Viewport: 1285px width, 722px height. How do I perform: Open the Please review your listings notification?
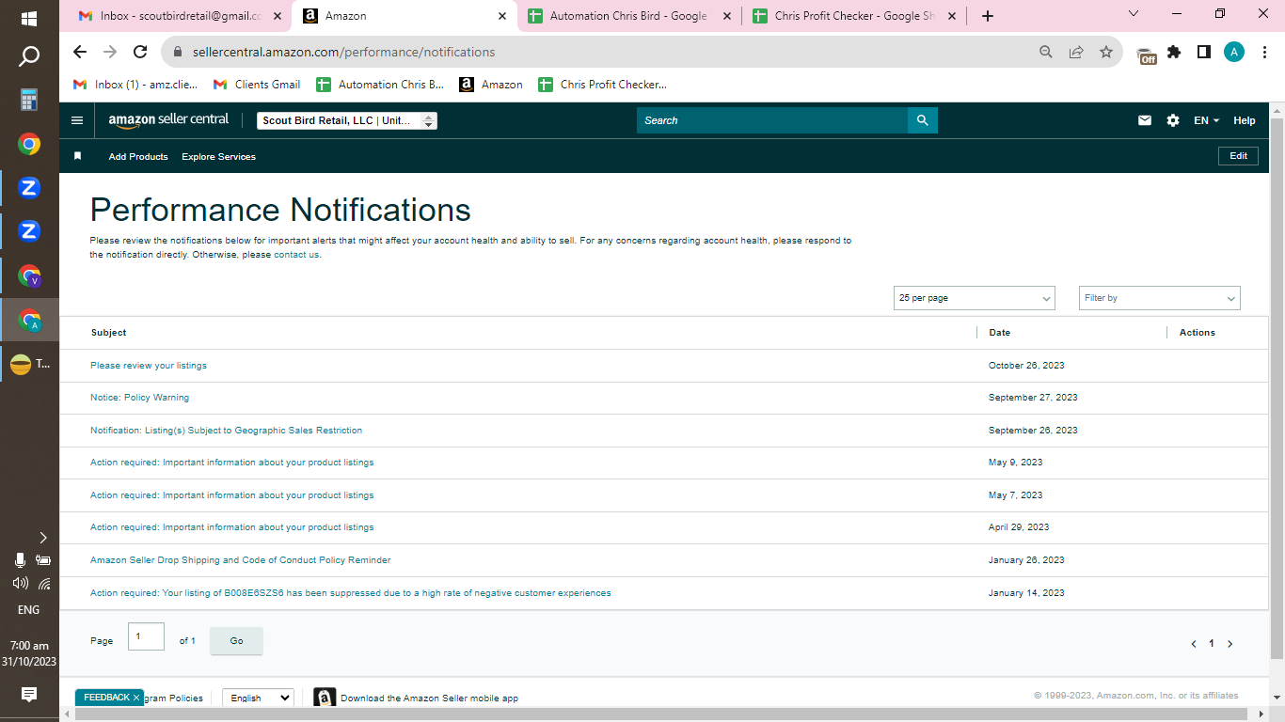[149, 366]
